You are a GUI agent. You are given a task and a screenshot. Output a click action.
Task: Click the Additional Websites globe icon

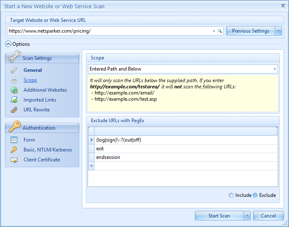point(14,90)
